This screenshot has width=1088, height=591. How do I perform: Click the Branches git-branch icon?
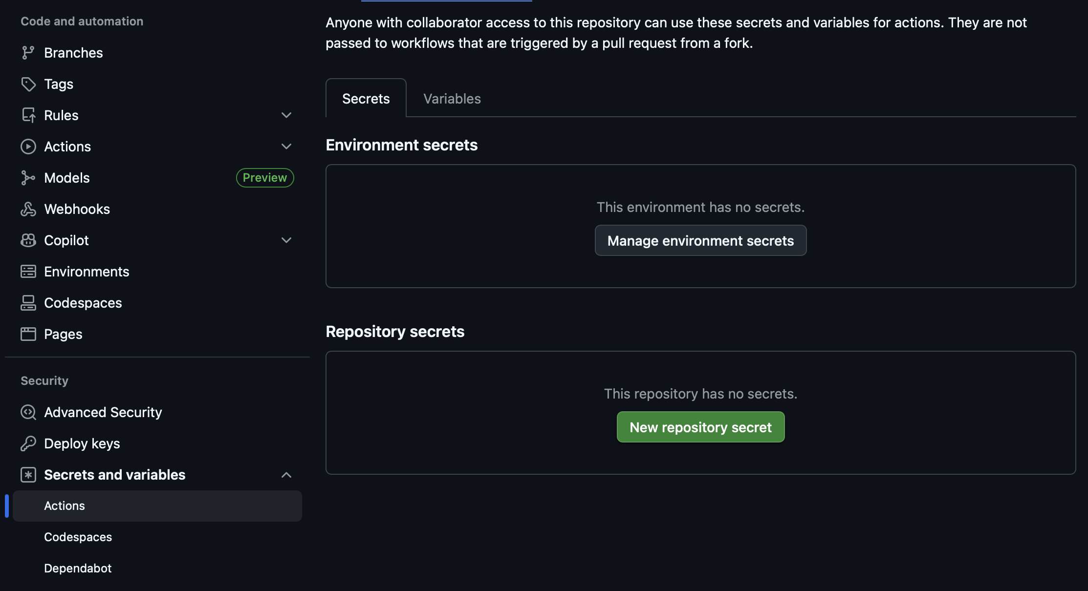(28, 53)
